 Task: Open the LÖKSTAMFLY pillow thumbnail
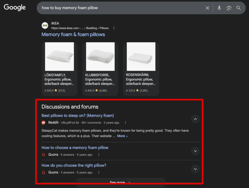[59, 56]
